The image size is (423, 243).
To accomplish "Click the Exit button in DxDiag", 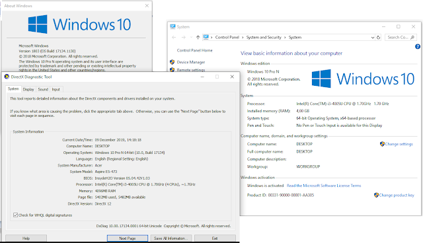I will click(x=215, y=238).
